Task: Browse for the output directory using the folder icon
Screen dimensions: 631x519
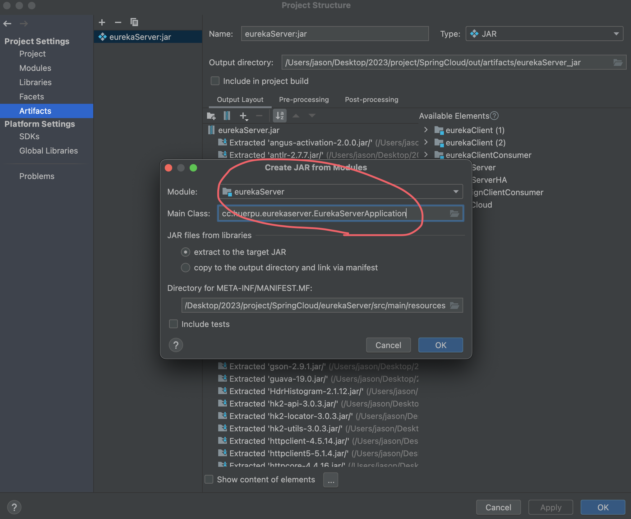Action: click(x=618, y=62)
